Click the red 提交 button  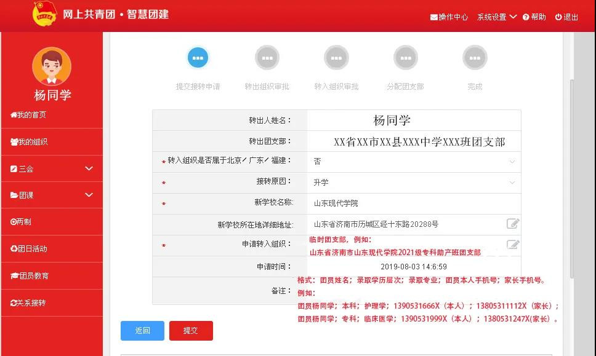pos(191,331)
